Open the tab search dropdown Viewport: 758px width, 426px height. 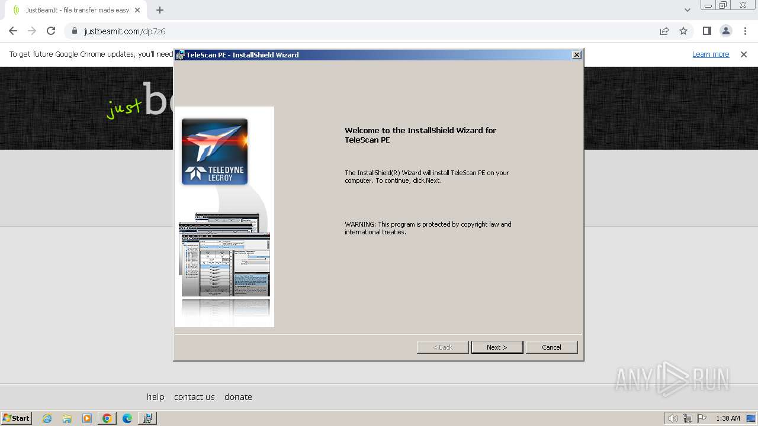click(687, 10)
